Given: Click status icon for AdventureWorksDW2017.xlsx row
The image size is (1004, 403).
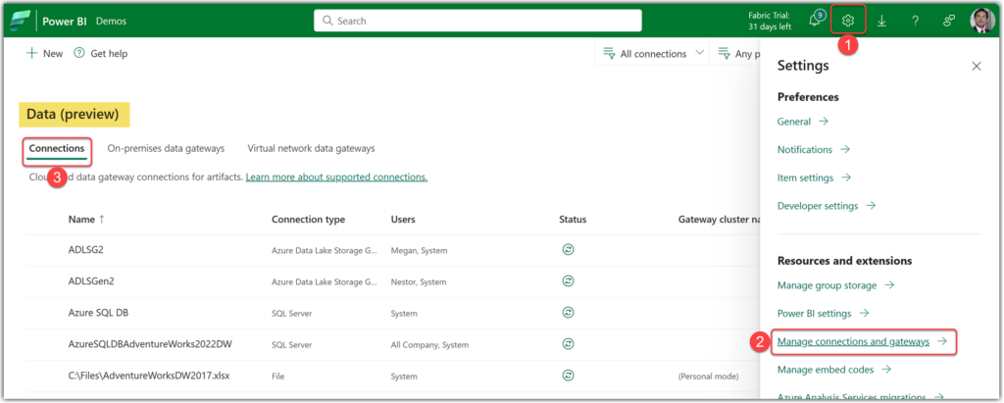Looking at the screenshot, I should (568, 376).
